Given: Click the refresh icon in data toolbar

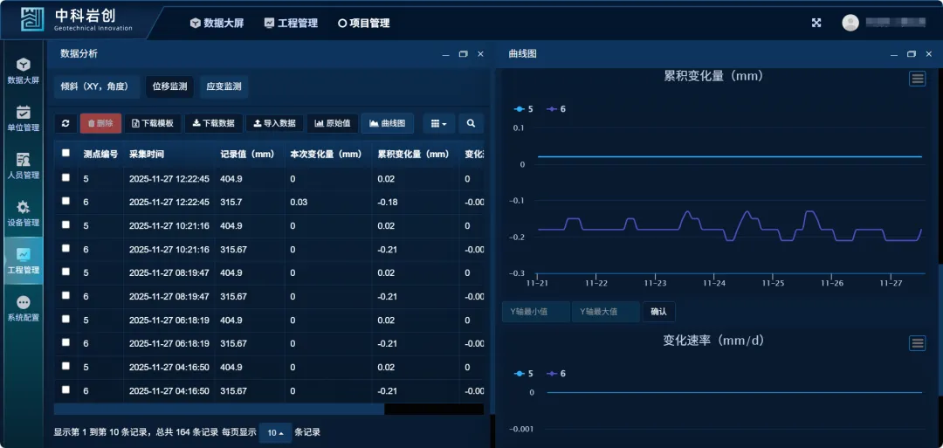Looking at the screenshot, I should pos(65,124).
